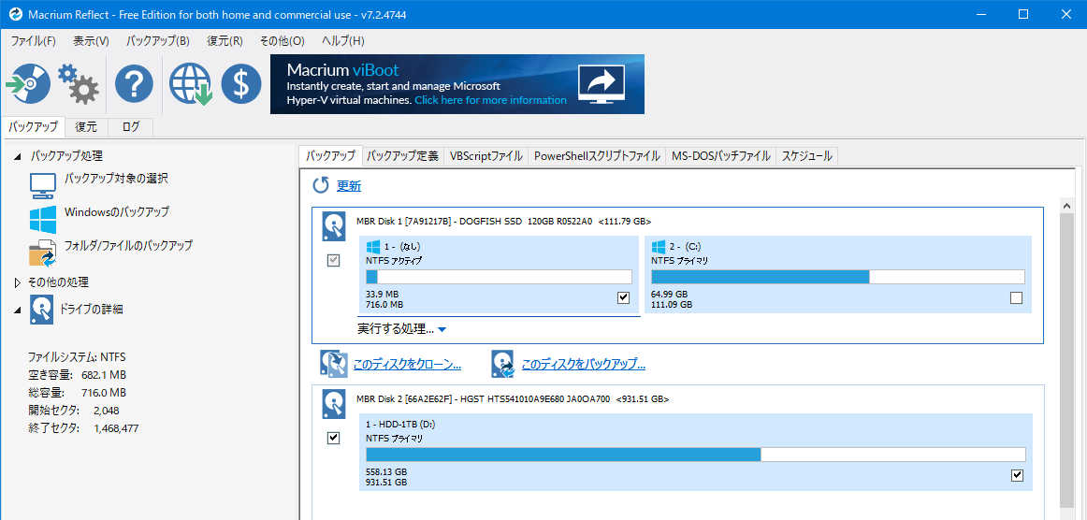This screenshot has width=1087, height=520.
Task: Open settings via the gears toolbar icon
Action: [79, 84]
